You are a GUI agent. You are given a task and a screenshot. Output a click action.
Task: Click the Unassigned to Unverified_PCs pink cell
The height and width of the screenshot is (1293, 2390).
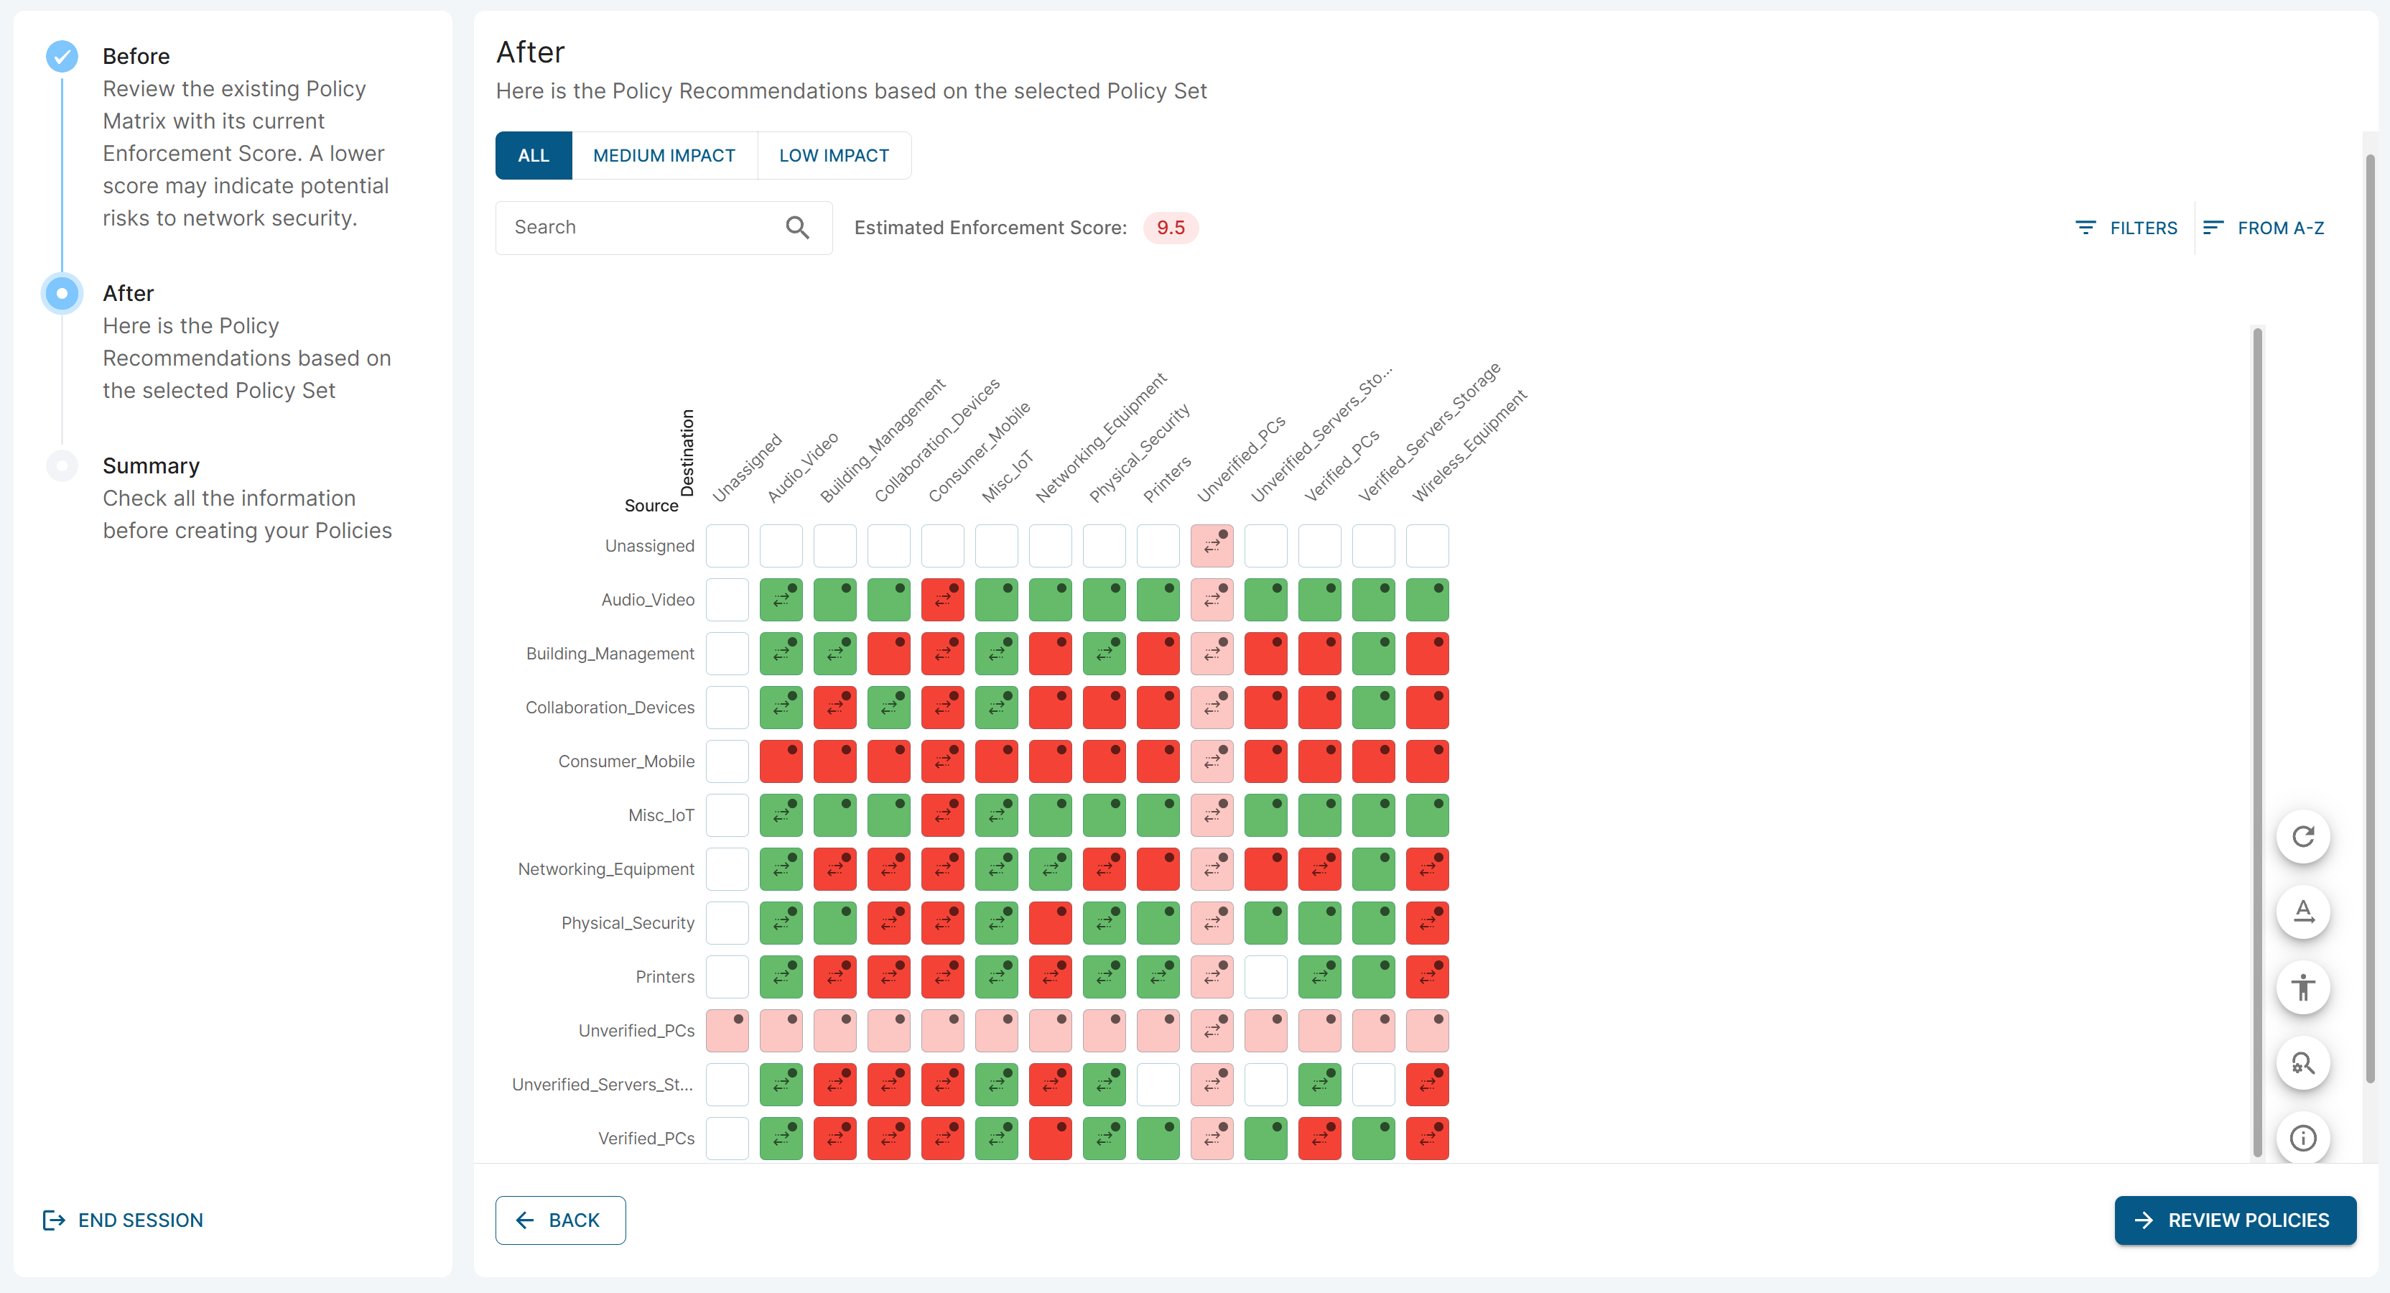[1212, 546]
